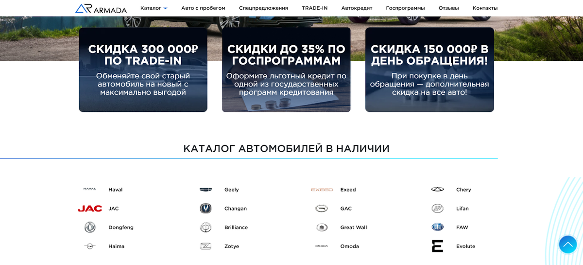Open the Скидка 300 000₽ по Trade-in card
The height and width of the screenshot is (265, 583).
143,70
